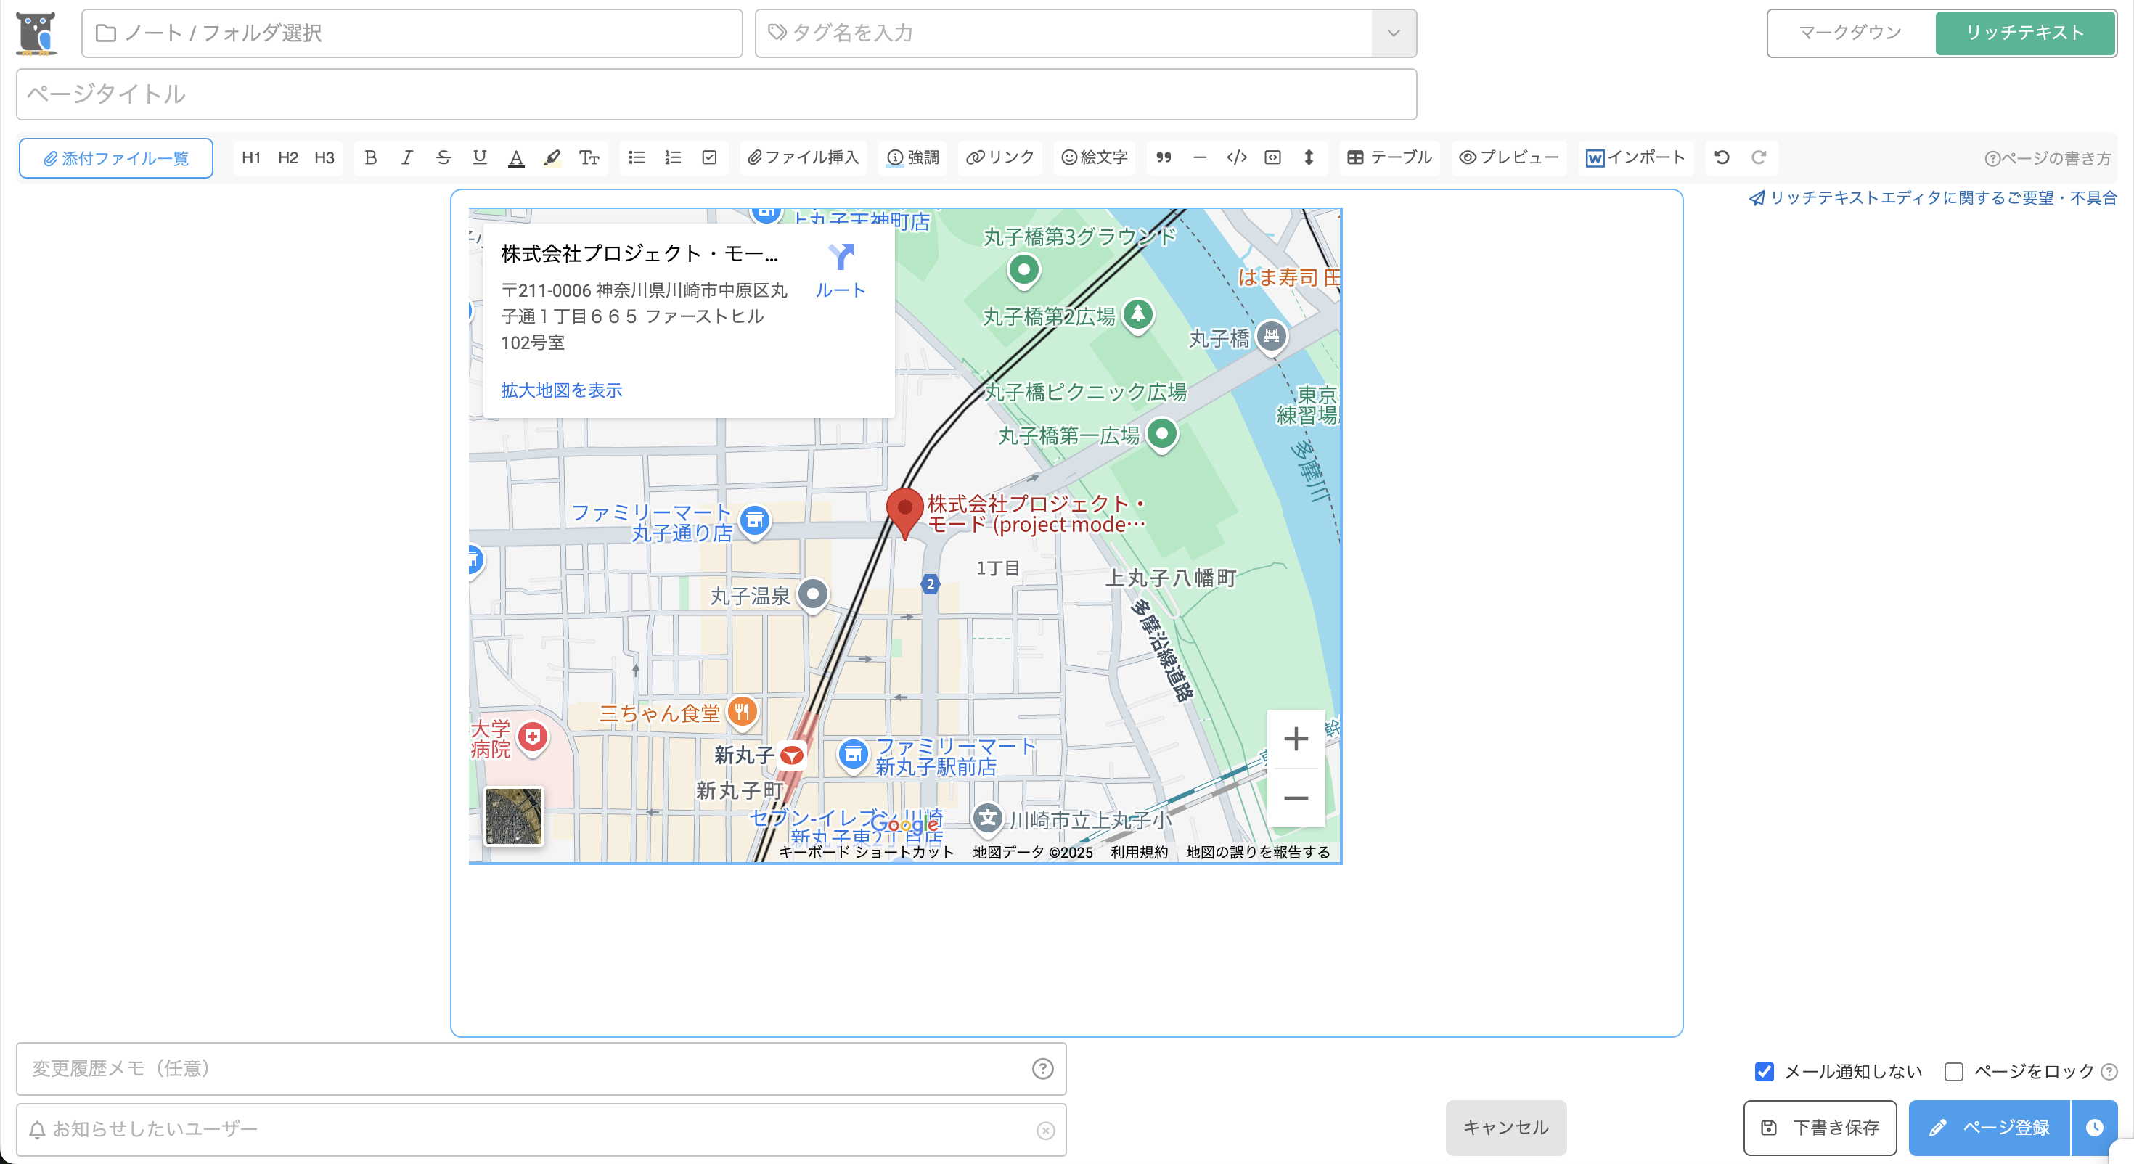The image size is (2134, 1164).
Task: Focus お知らせしたいユーザー field
Action: 541,1129
